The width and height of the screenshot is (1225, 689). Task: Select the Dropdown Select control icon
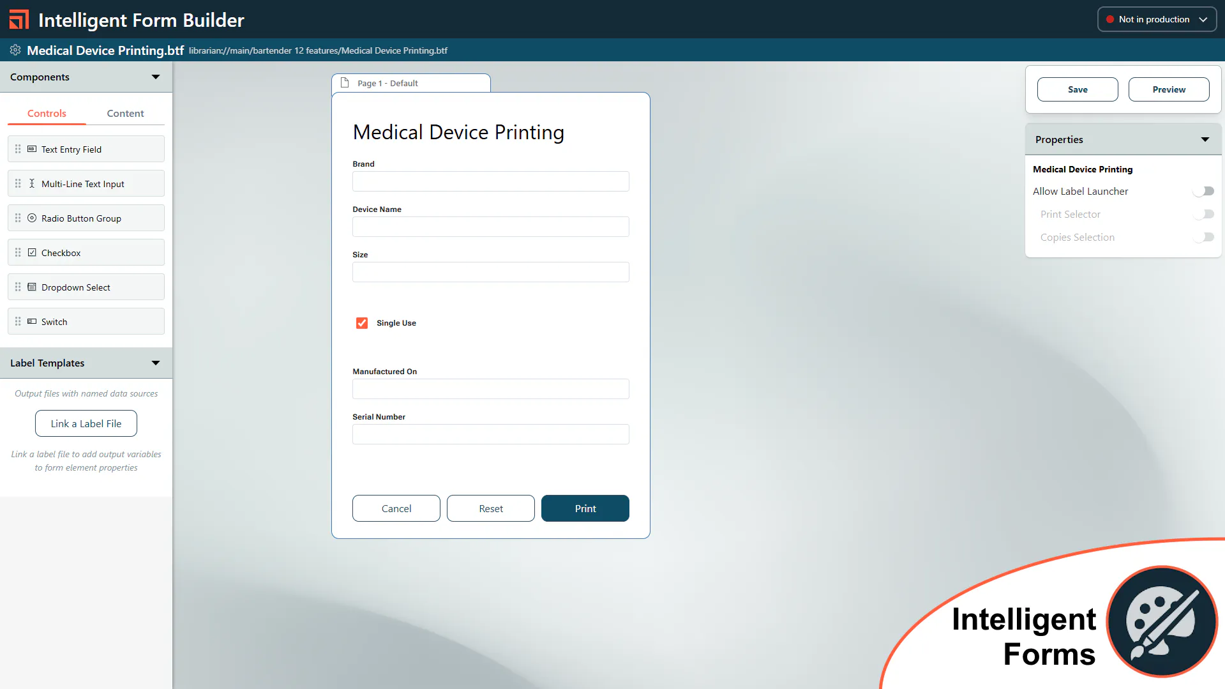[32, 287]
